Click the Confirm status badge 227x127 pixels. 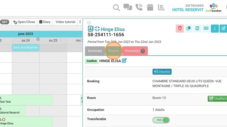(92, 61)
